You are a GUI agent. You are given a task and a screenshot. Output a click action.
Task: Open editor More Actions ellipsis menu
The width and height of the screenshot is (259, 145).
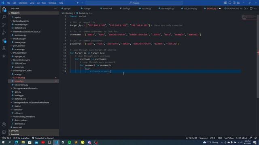click(255, 8)
